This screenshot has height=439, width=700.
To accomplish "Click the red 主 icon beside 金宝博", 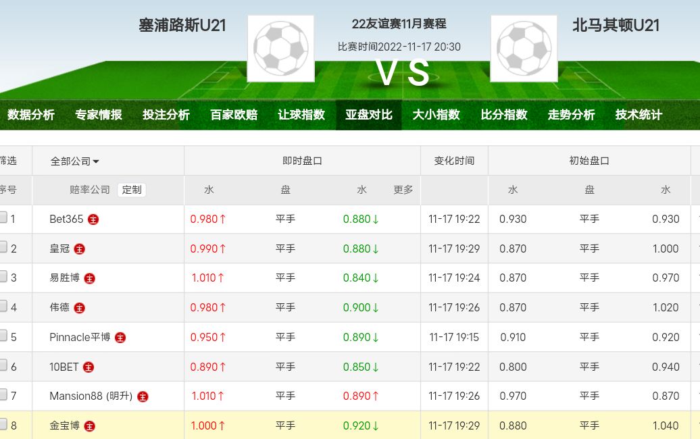I will [x=90, y=426].
